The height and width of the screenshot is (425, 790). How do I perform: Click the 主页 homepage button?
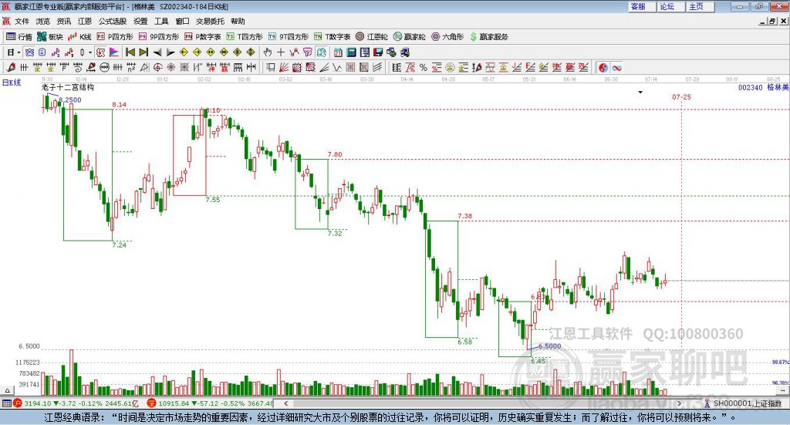coord(701,6)
